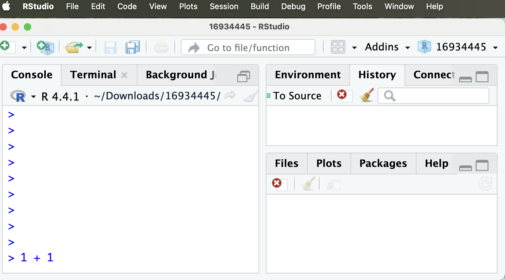Image resolution: width=505 pixels, height=280 pixels.
Task: Minimize the Environment pane
Action: click(x=465, y=79)
